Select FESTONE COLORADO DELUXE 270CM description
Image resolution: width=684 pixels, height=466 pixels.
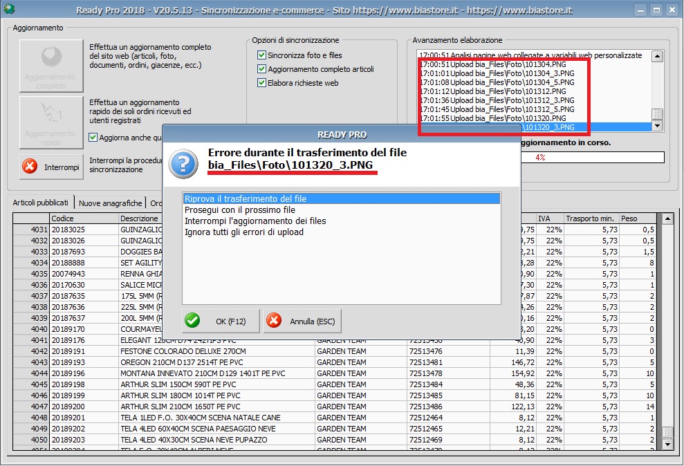point(183,351)
